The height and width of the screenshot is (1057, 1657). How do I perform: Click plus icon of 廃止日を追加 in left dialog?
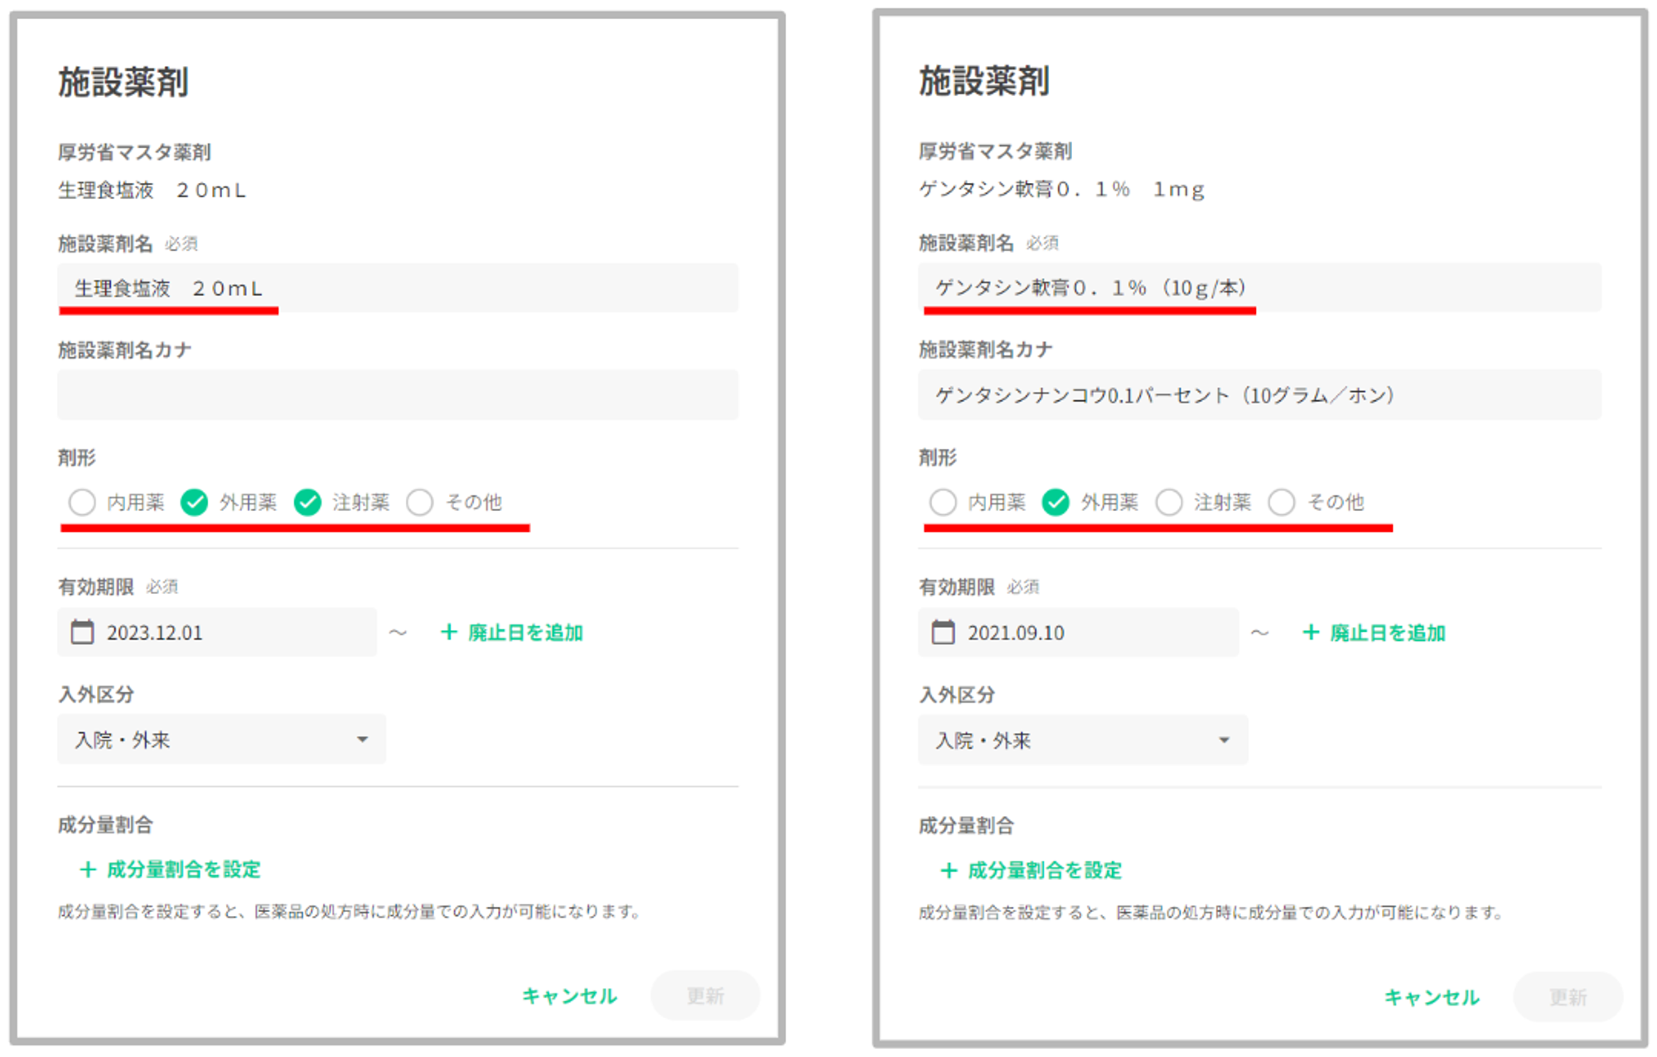click(x=448, y=632)
